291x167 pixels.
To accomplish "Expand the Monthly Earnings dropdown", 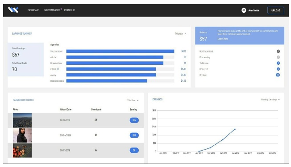I will [x=270, y=99].
